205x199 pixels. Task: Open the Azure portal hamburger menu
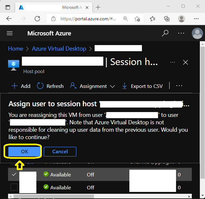10,33
